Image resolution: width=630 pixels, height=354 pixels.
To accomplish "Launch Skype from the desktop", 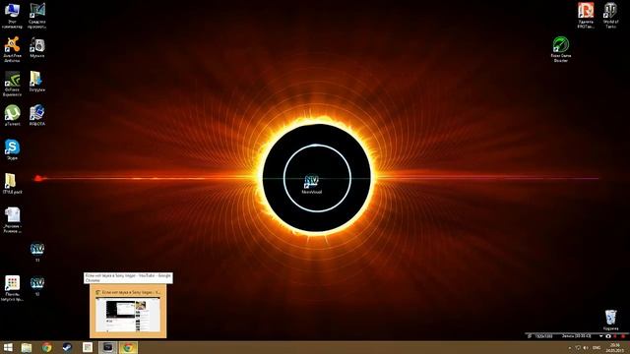I will (12, 149).
